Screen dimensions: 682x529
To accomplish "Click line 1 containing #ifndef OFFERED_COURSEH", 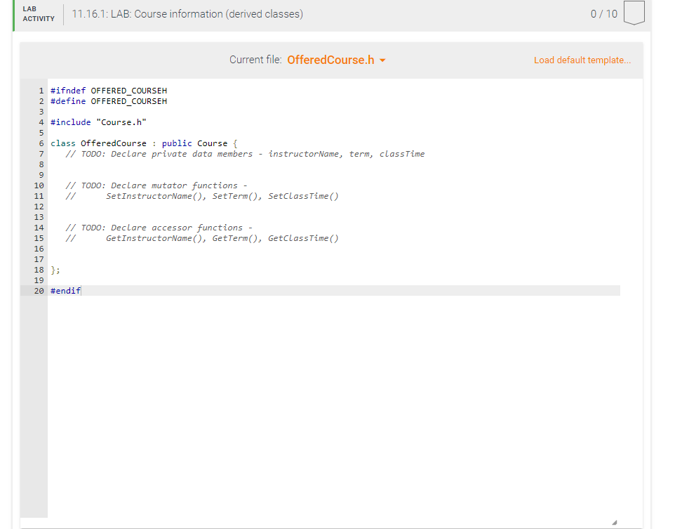I will point(109,90).
